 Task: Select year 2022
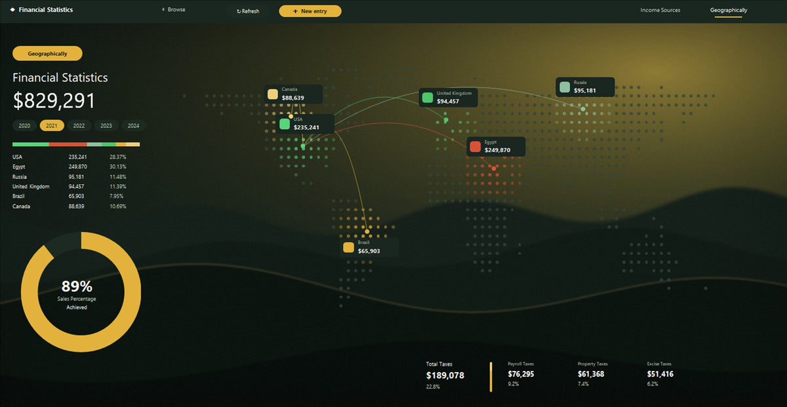click(79, 126)
